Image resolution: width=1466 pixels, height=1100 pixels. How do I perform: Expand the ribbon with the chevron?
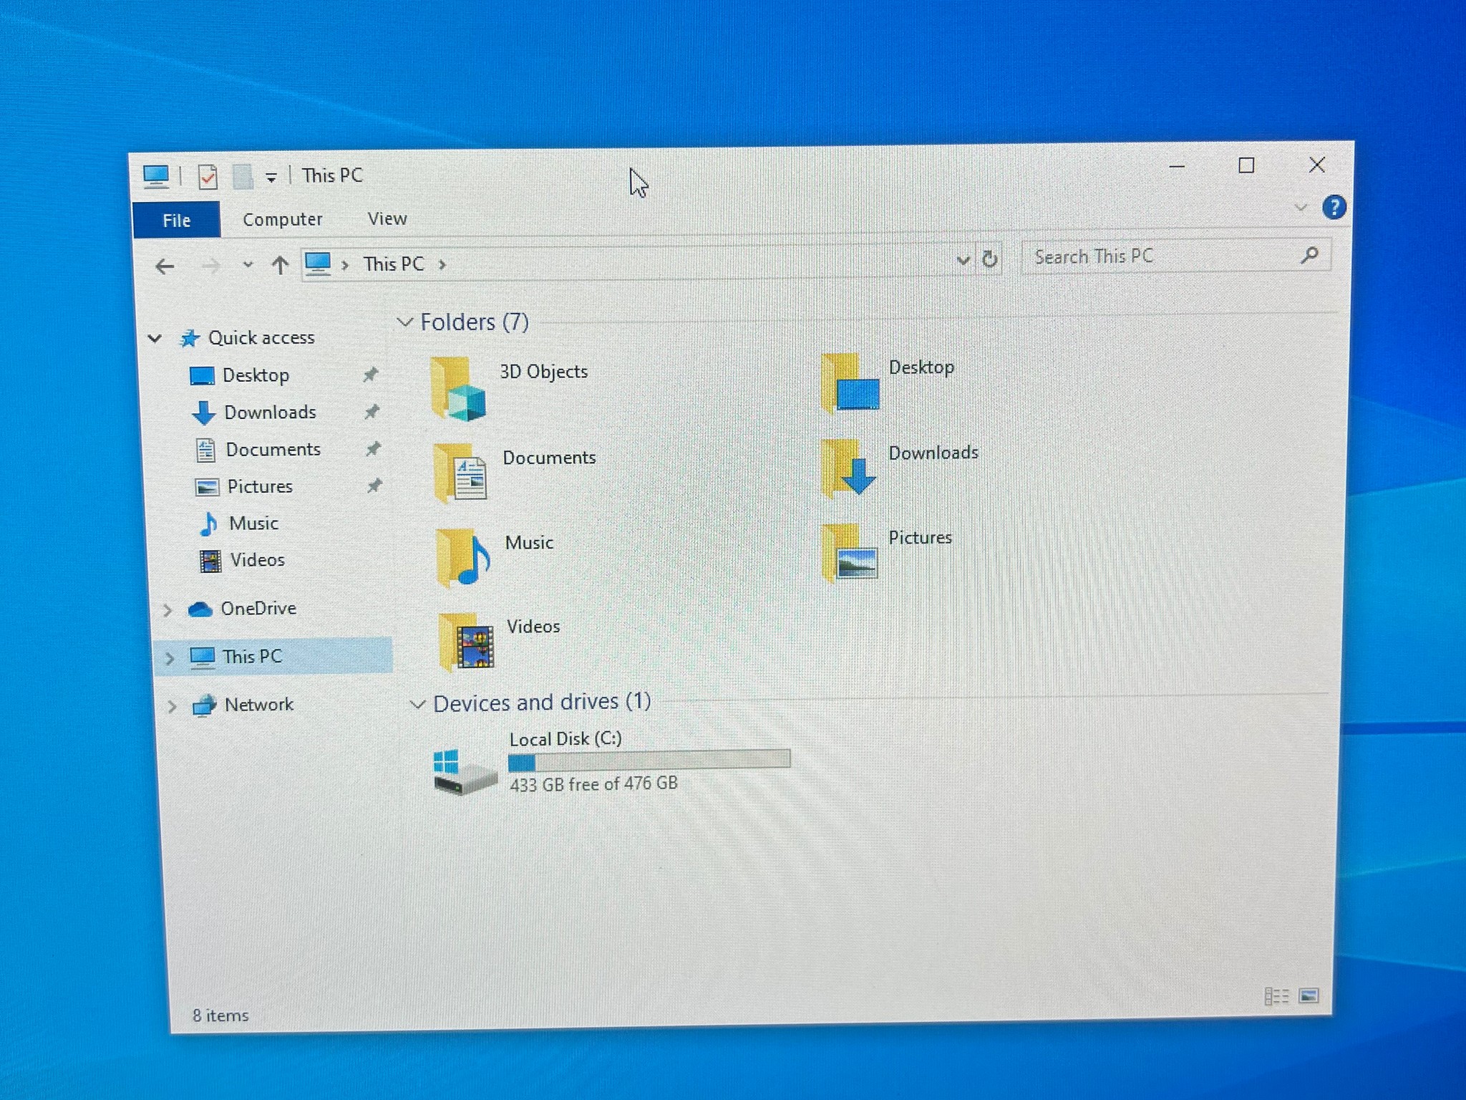(1301, 208)
